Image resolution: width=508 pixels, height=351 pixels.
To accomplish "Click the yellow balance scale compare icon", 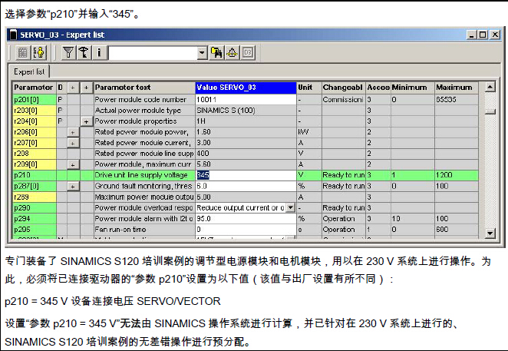I will point(232,52).
